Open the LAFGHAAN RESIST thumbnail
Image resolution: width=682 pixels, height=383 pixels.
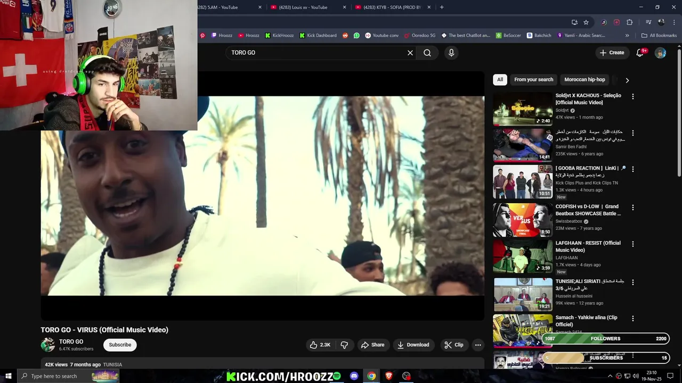tap(523, 256)
